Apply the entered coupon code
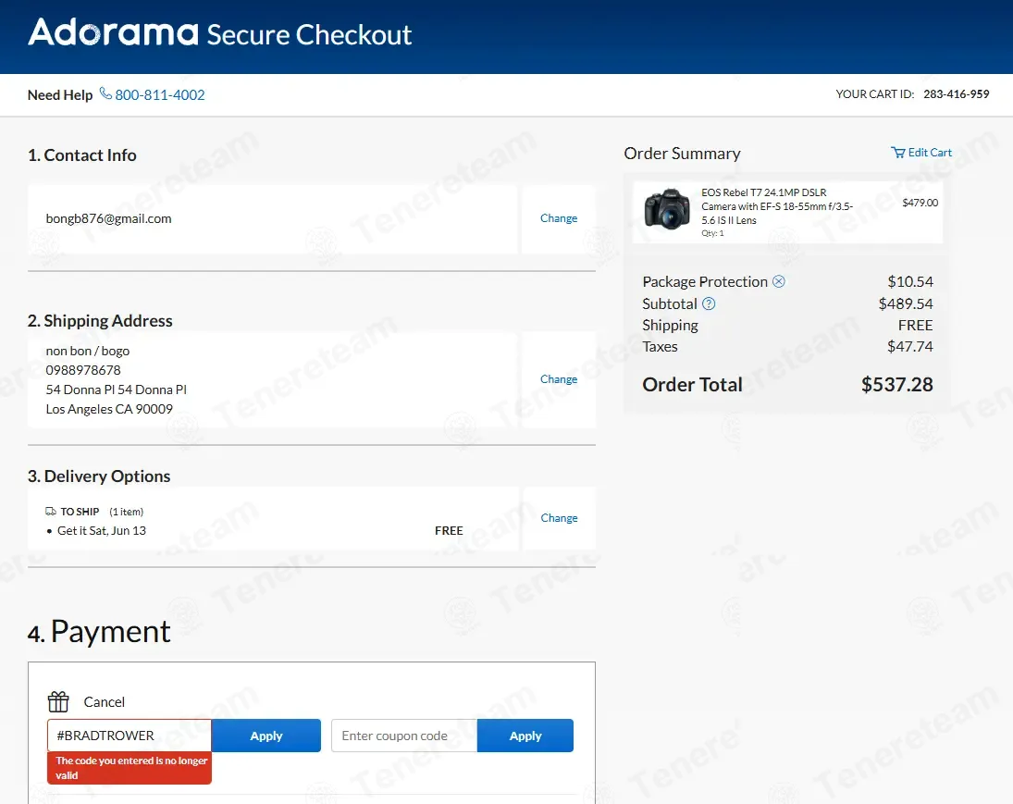 click(525, 736)
